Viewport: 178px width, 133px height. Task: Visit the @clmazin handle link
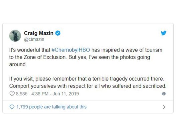click(x=34, y=39)
